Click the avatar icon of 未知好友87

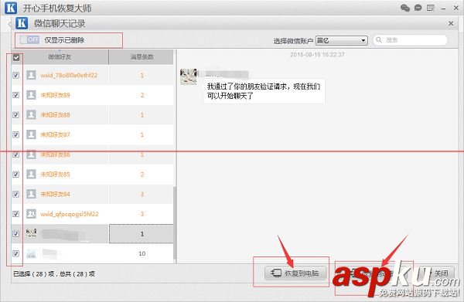click(x=31, y=134)
